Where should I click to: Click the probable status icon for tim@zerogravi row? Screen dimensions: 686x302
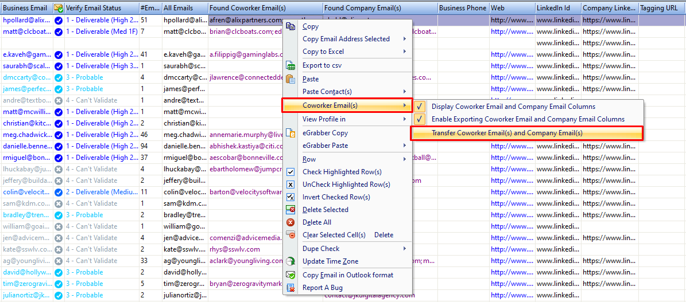coord(58,284)
